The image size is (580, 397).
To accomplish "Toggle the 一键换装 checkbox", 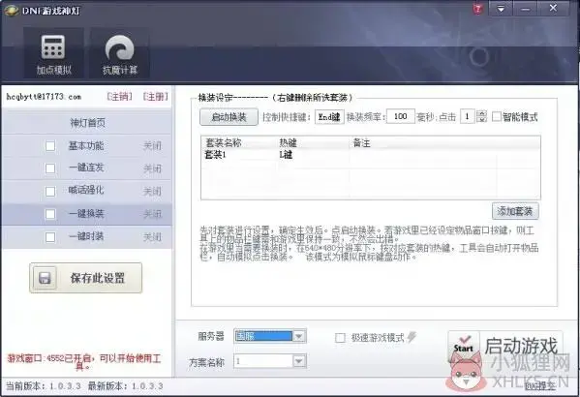I will click(50, 214).
